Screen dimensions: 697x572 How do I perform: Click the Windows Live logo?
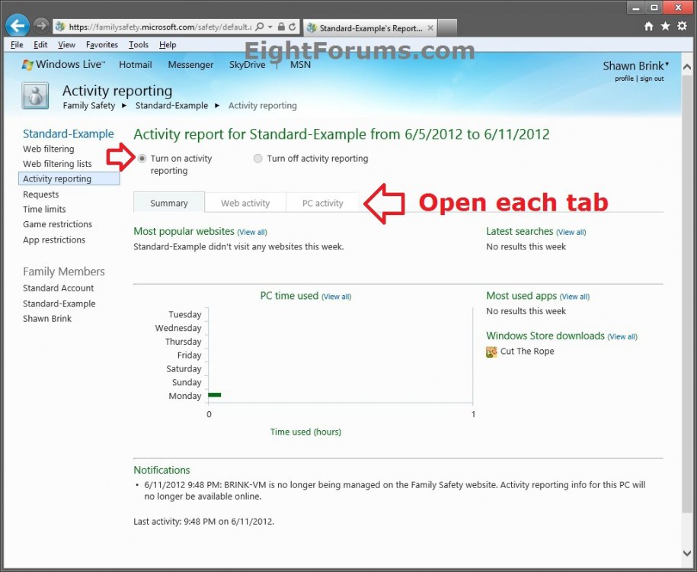pos(64,65)
